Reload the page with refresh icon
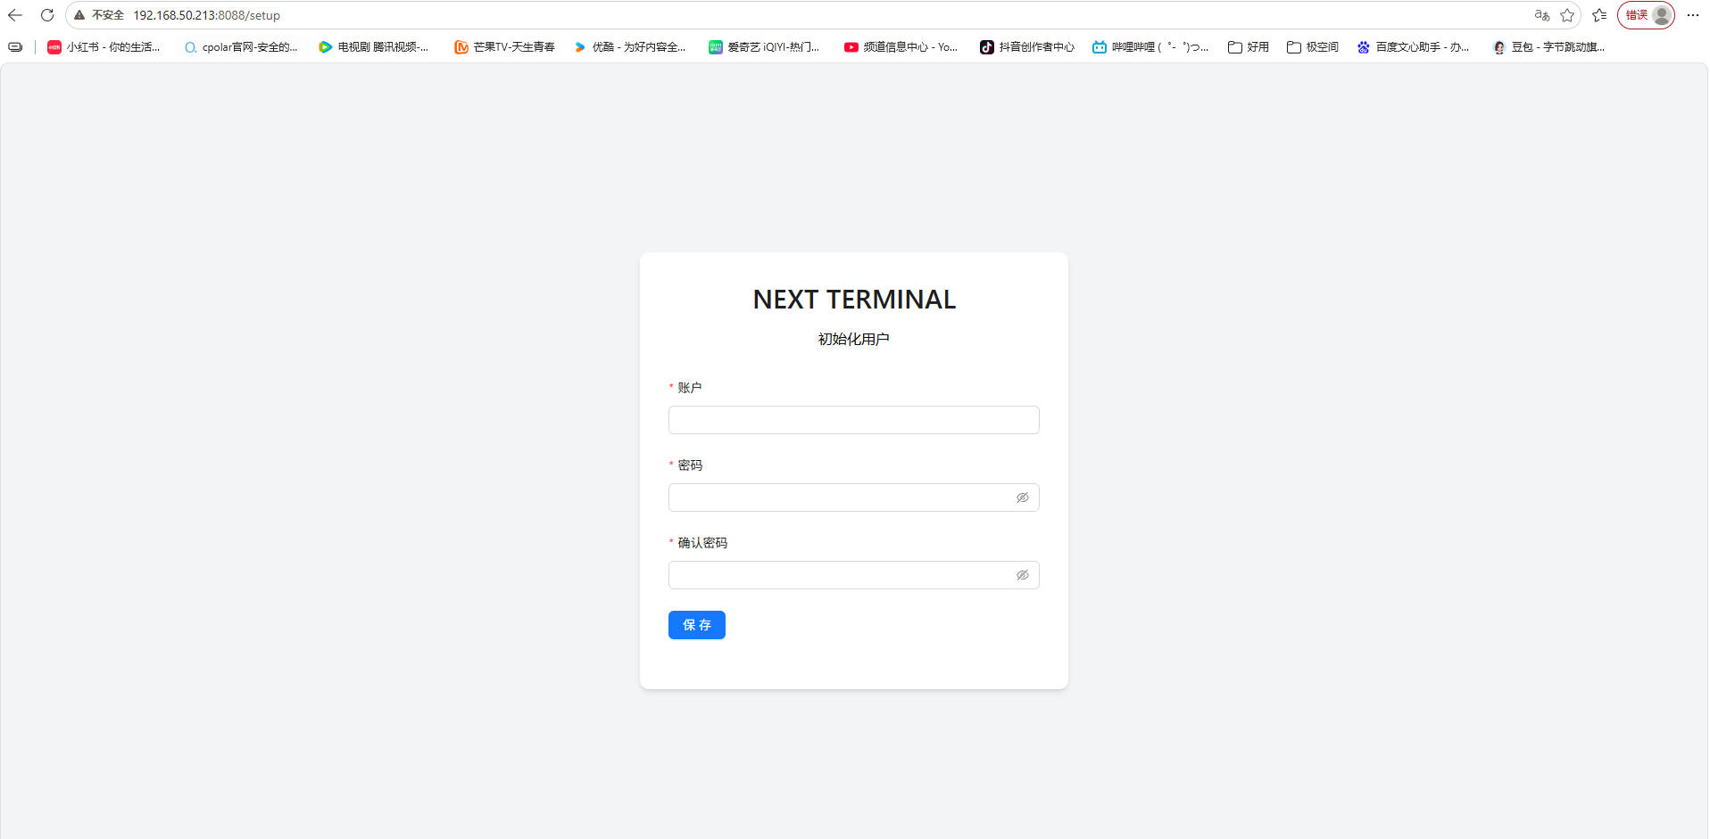 (47, 15)
